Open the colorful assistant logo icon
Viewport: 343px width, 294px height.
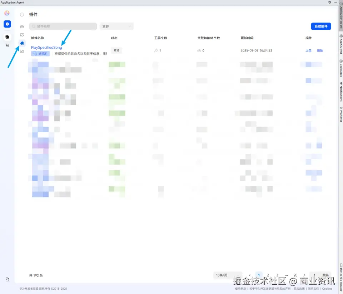7,13
